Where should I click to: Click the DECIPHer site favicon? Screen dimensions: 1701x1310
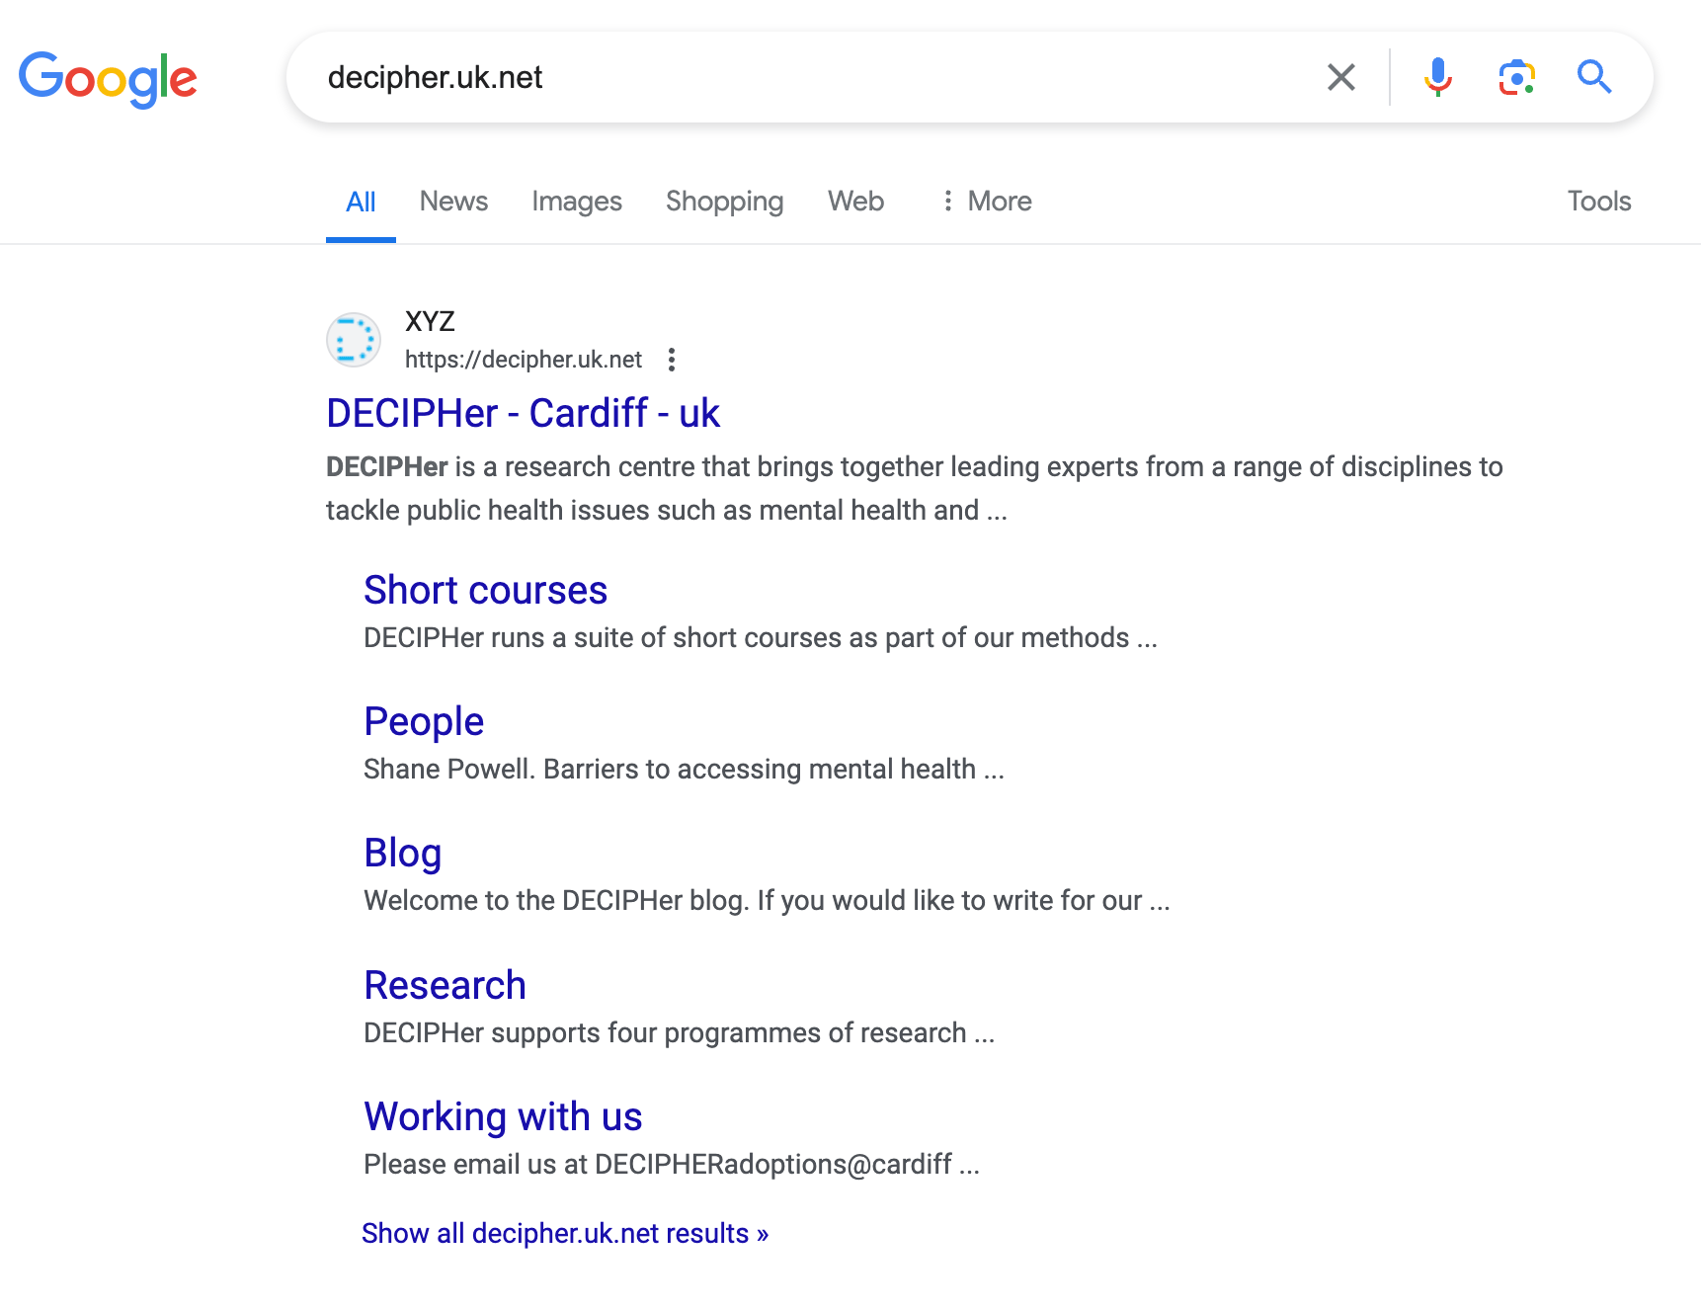coord(354,341)
